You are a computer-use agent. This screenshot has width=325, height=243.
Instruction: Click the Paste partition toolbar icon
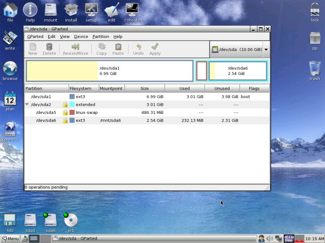(118, 47)
